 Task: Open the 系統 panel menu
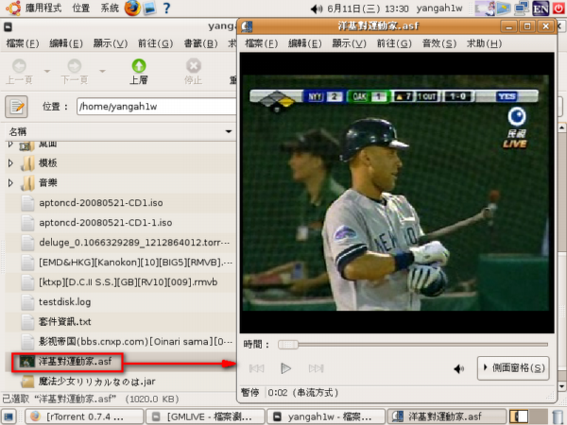pyautogui.click(x=110, y=8)
